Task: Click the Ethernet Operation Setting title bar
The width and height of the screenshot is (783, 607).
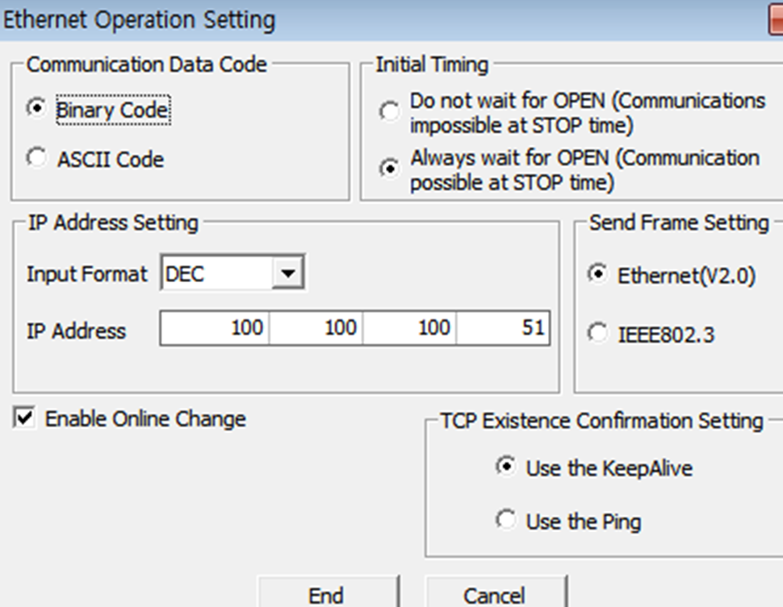Action: [x=323, y=20]
